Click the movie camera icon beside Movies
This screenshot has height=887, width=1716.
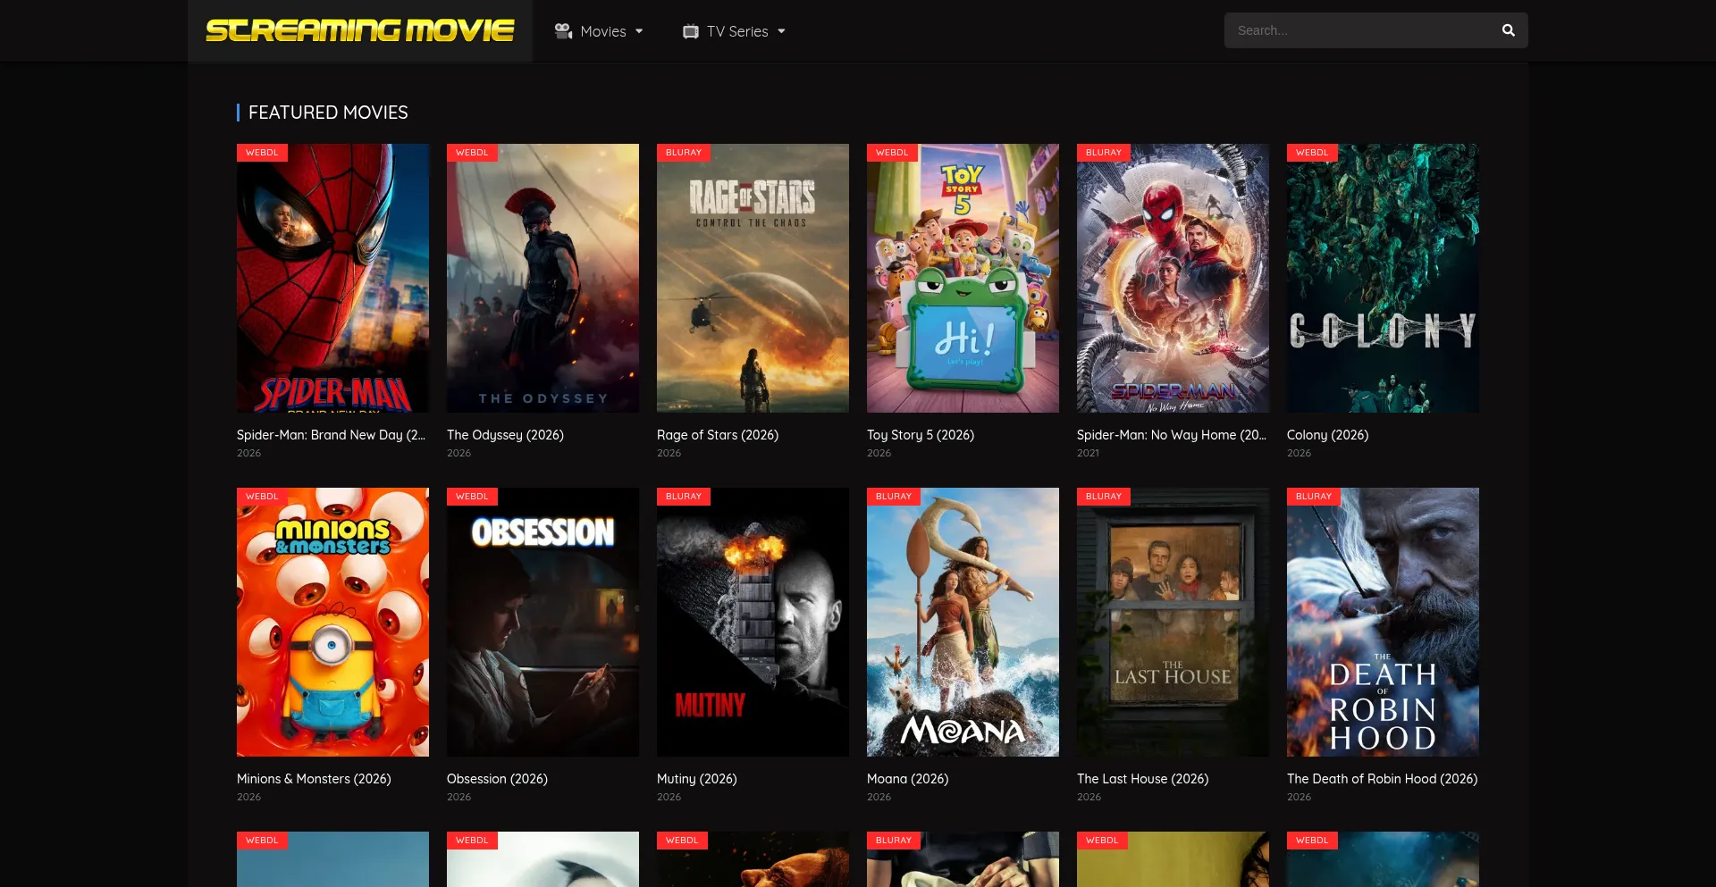tap(563, 31)
